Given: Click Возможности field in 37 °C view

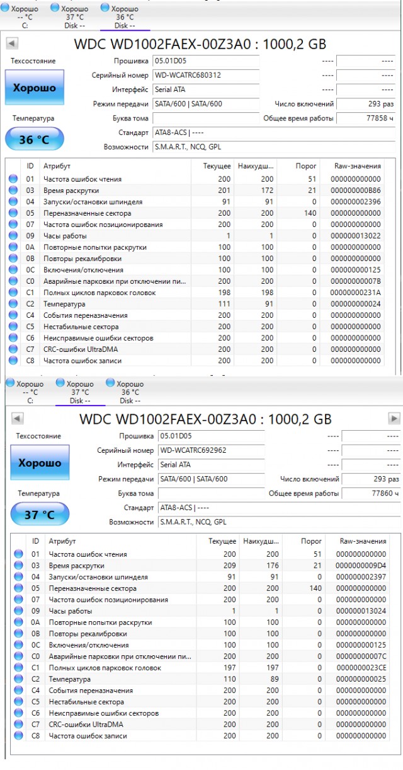Looking at the screenshot, I should click(280, 522).
